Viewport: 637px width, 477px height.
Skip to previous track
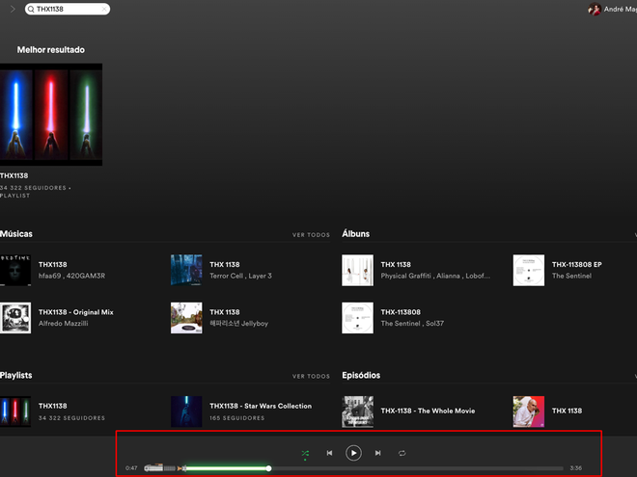click(329, 453)
